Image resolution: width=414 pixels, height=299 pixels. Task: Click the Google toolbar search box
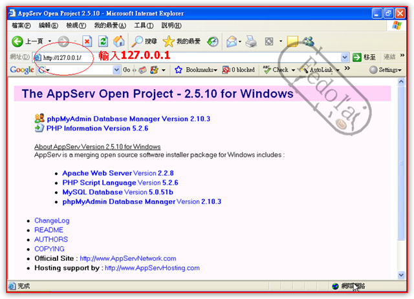78,70
